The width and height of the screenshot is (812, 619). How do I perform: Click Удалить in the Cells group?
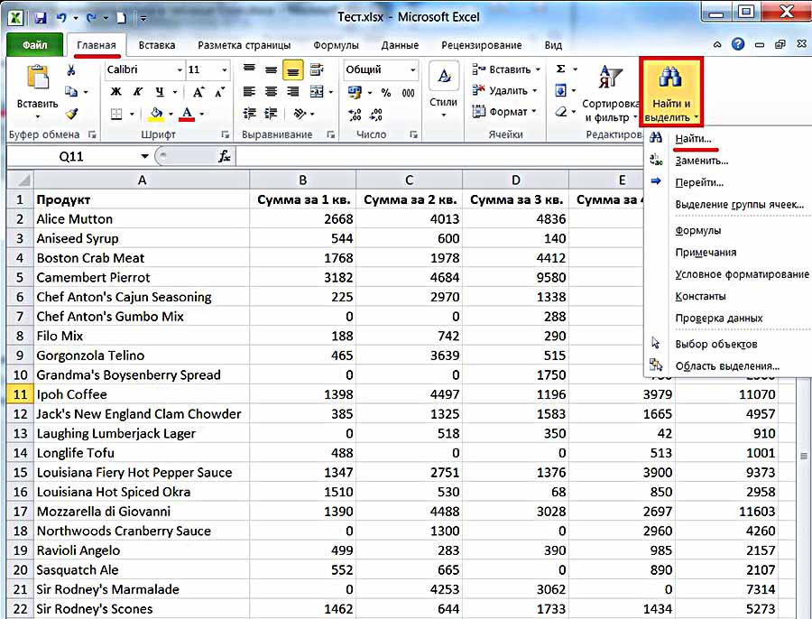point(504,90)
